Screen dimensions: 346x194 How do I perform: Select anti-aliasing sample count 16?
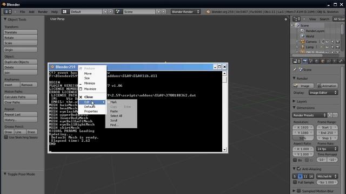pyautogui.click(x=311, y=176)
